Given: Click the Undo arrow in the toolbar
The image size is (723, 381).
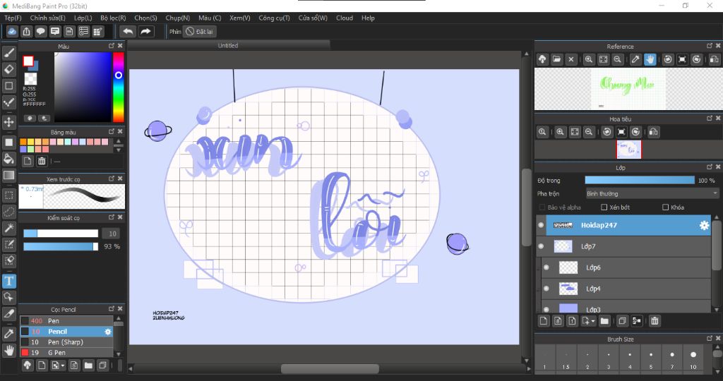Looking at the screenshot, I should pyautogui.click(x=128, y=31).
